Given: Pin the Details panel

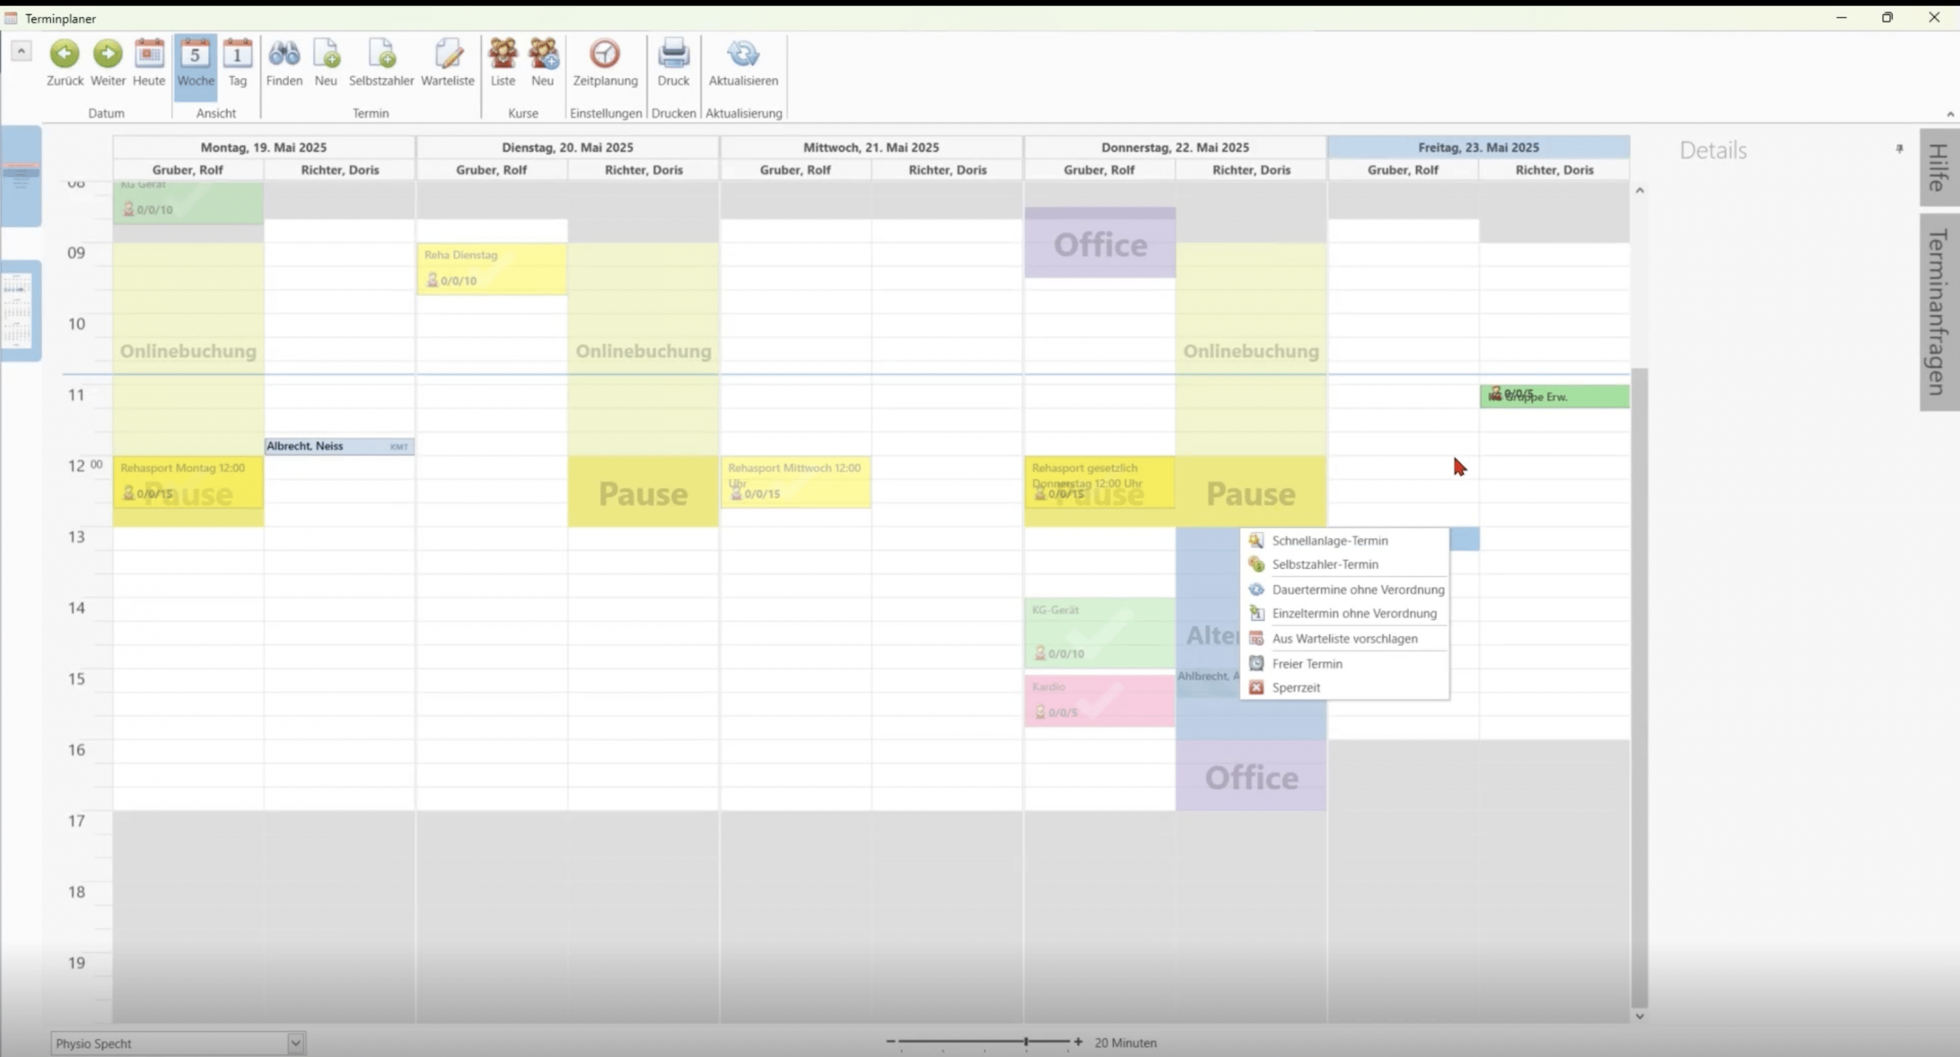Looking at the screenshot, I should click(1900, 149).
